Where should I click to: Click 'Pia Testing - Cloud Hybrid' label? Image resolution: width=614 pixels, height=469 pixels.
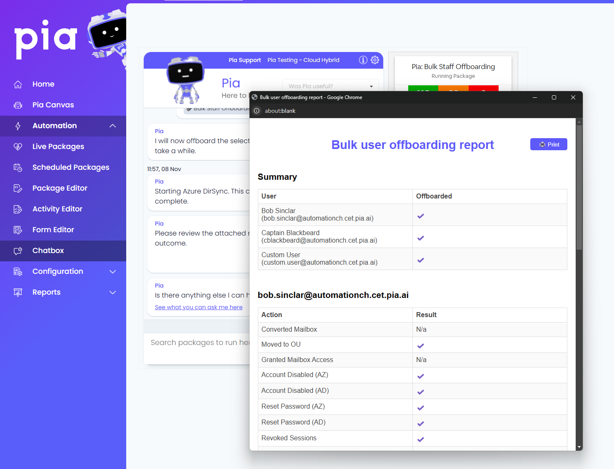pyautogui.click(x=303, y=60)
